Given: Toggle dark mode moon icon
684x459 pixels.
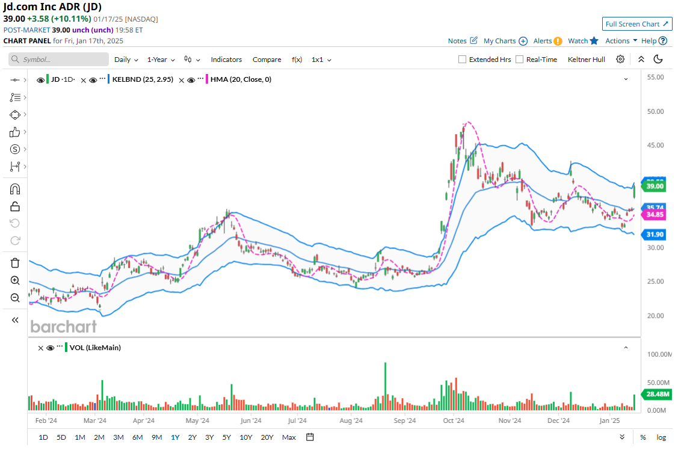Looking at the screenshot, I should pos(658,59).
